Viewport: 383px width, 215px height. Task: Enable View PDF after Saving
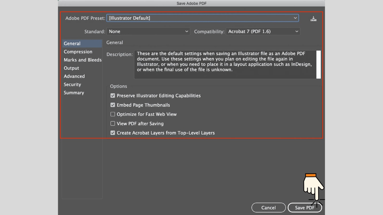(x=113, y=123)
